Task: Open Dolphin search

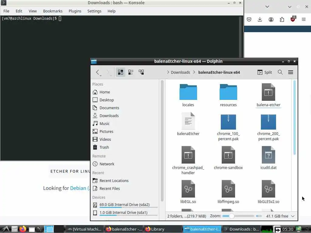Action: pos(280,72)
